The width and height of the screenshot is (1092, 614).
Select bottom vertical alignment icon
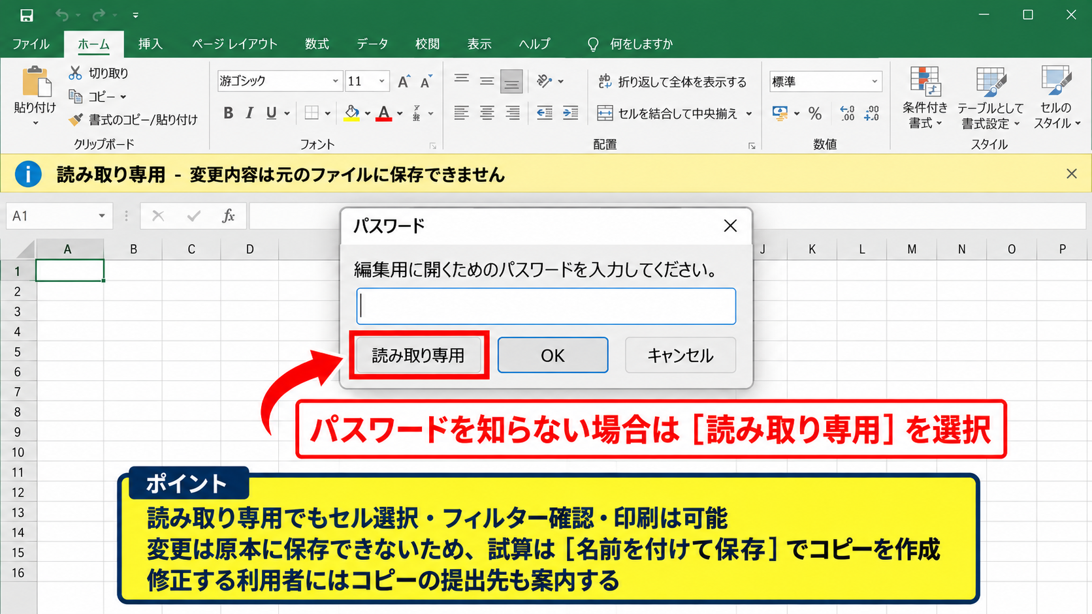click(x=511, y=82)
